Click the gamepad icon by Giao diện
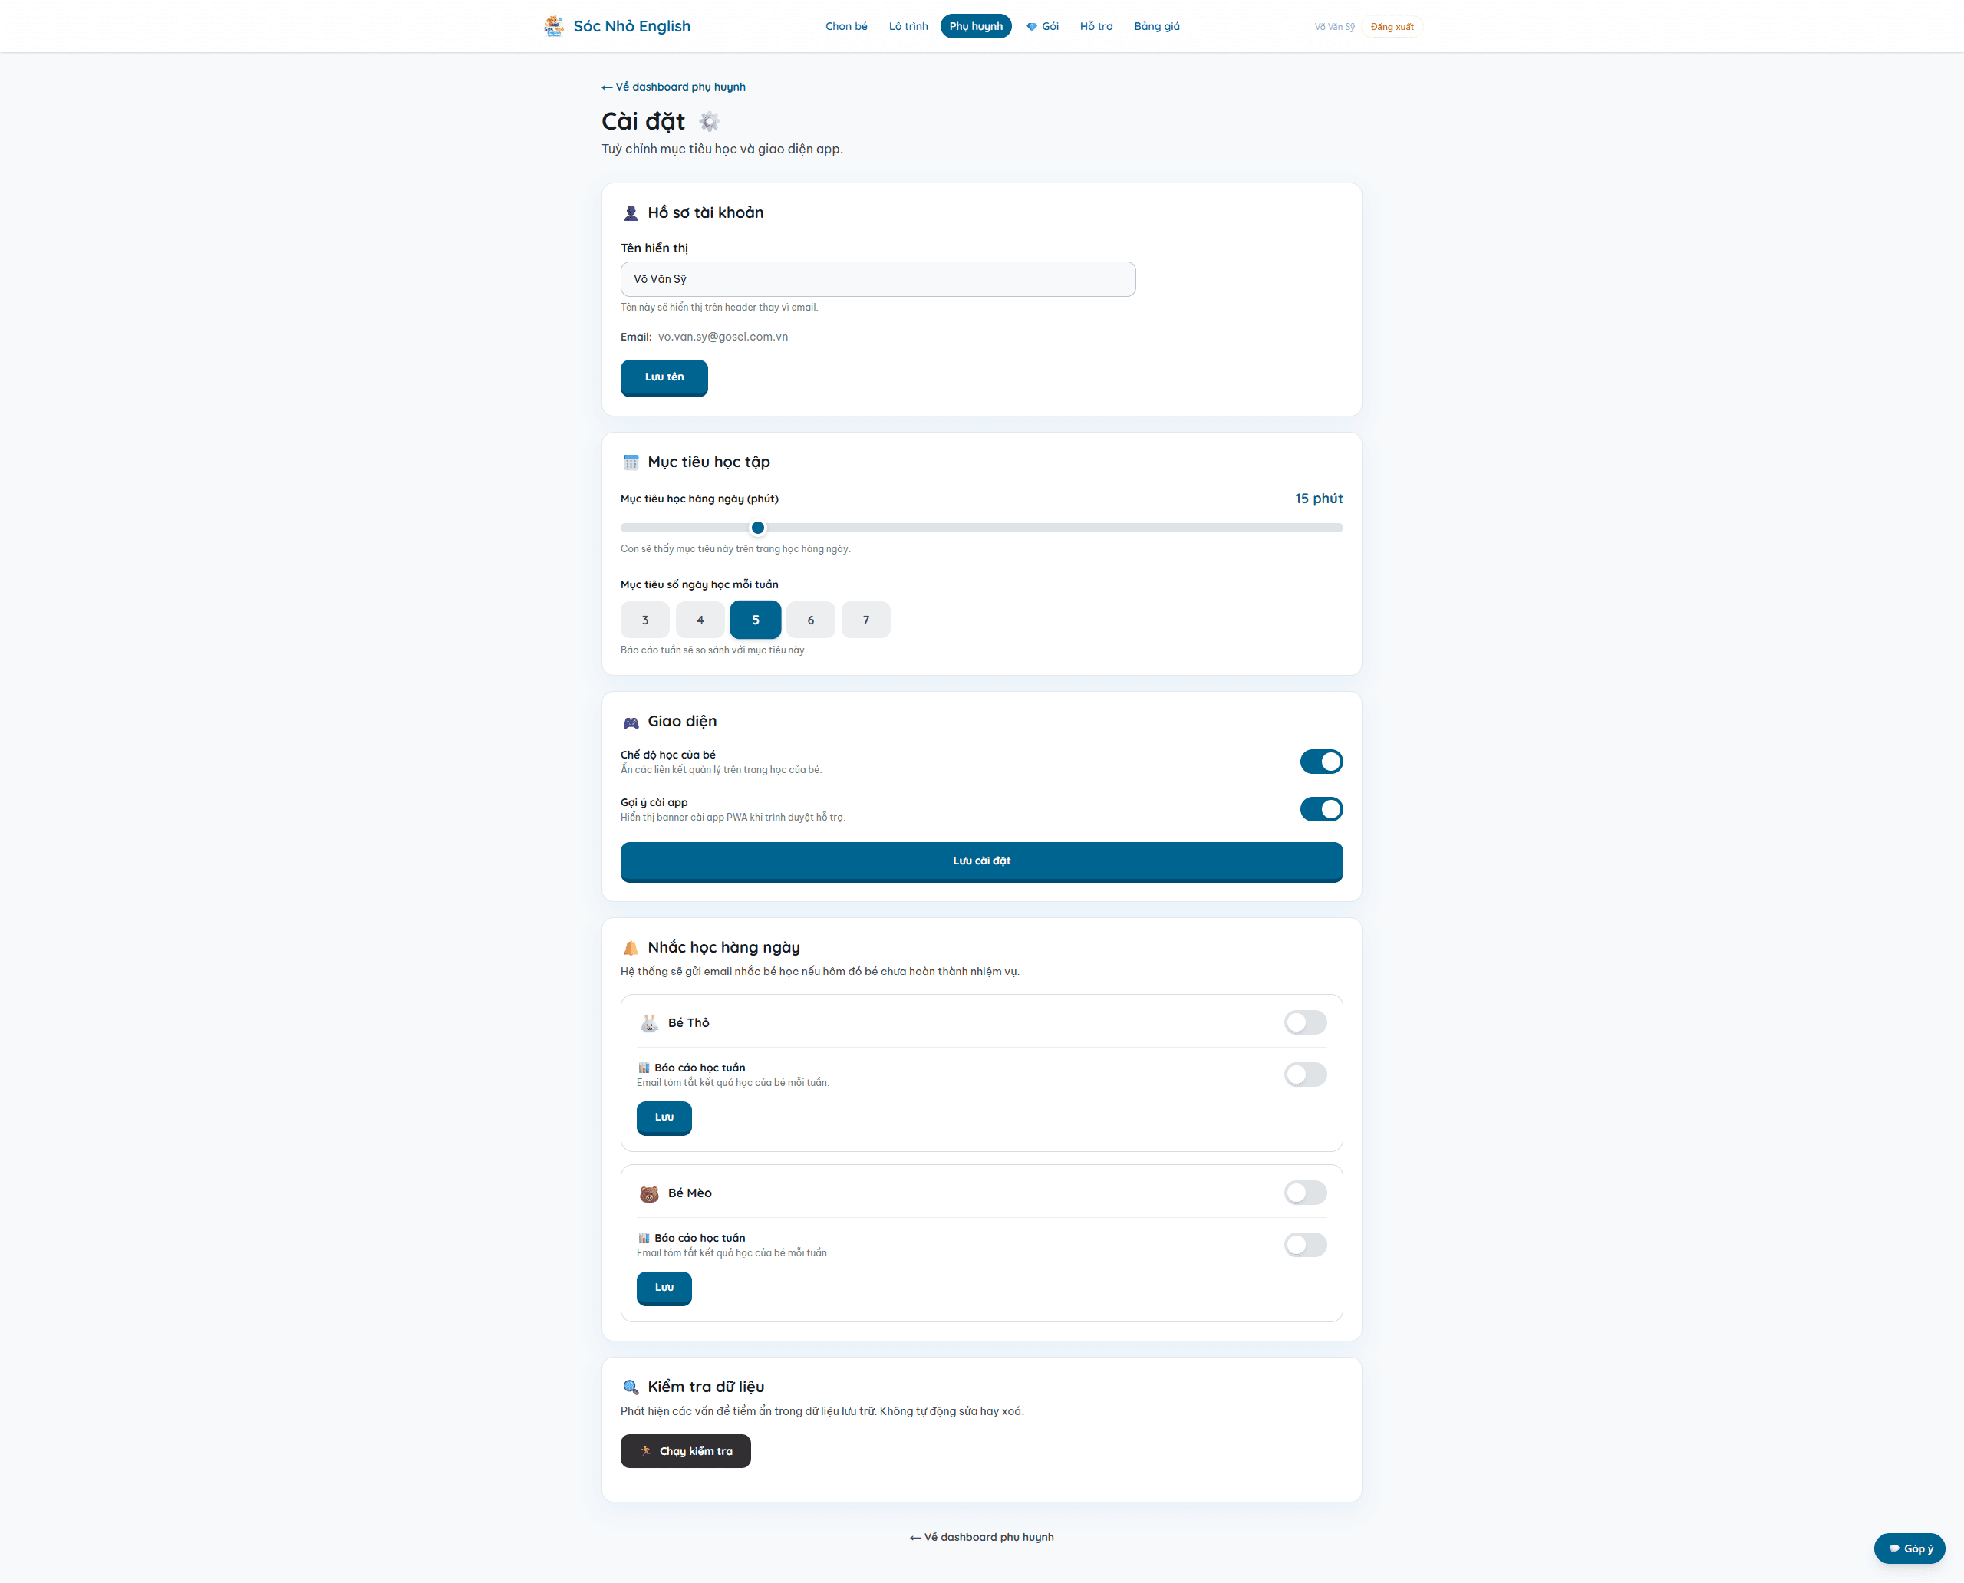 coord(631,722)
